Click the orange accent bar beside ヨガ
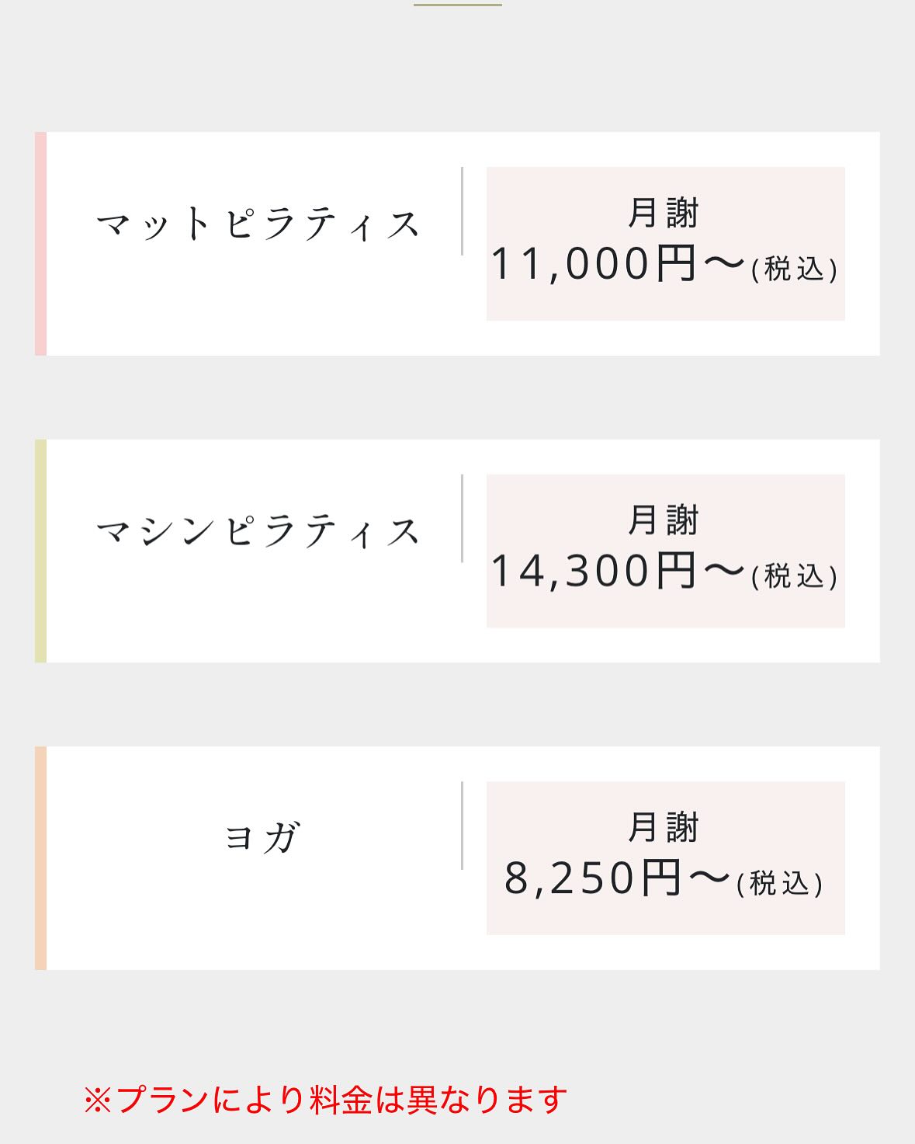The height and width of the screenshot is (1144, 915). pos(40,858)
